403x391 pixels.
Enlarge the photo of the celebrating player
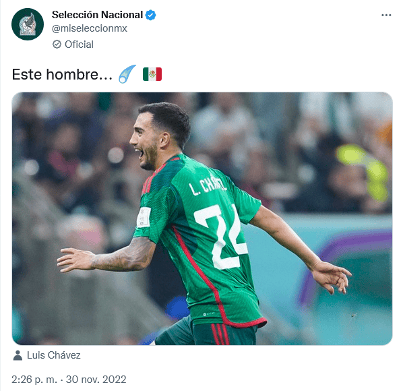[x=202, y=218]
